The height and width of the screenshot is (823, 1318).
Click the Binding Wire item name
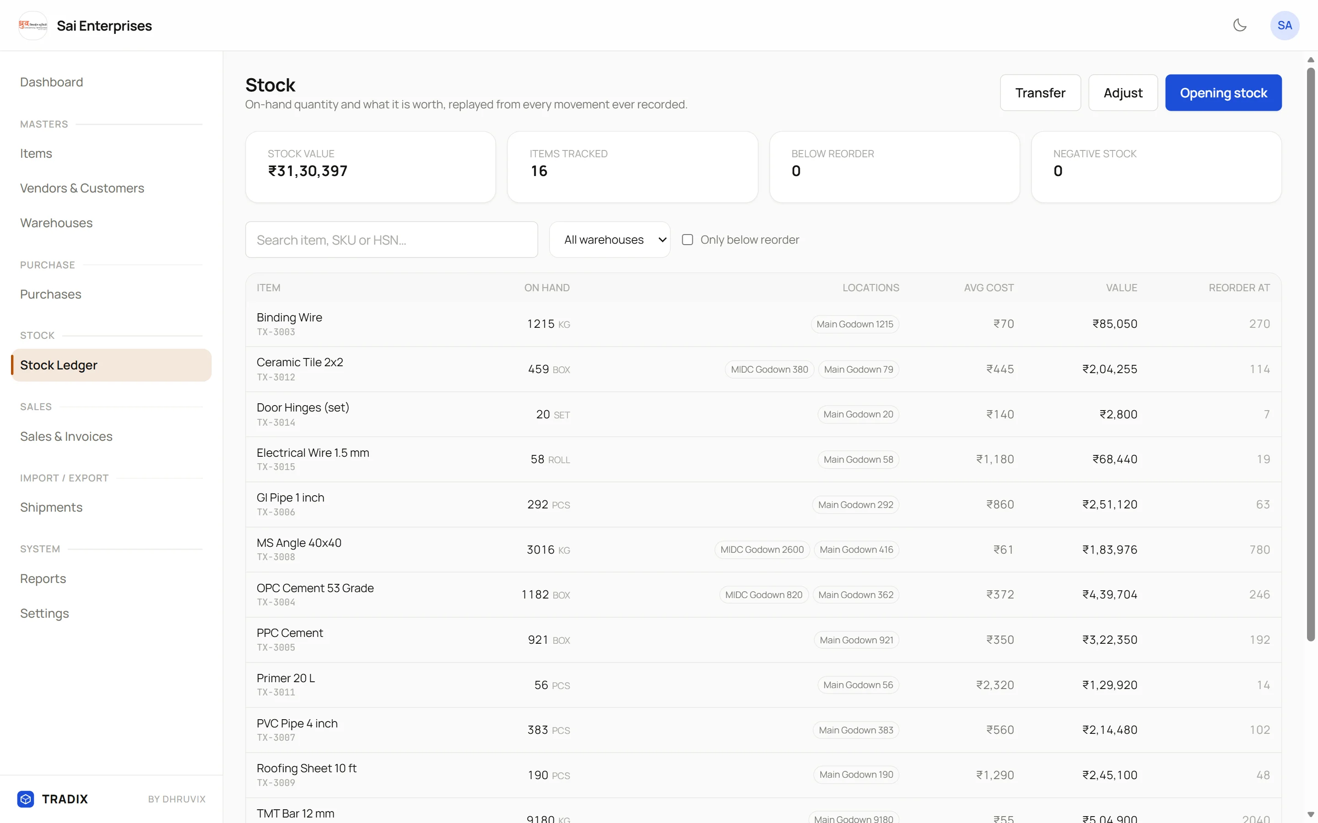coord(289,317)
